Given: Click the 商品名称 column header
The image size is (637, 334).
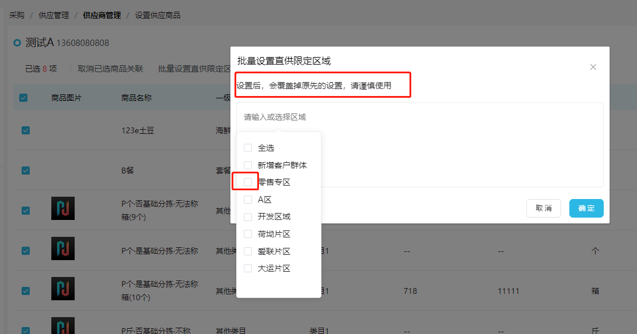Looking at the screenshot, I should (x=136, y=98).
